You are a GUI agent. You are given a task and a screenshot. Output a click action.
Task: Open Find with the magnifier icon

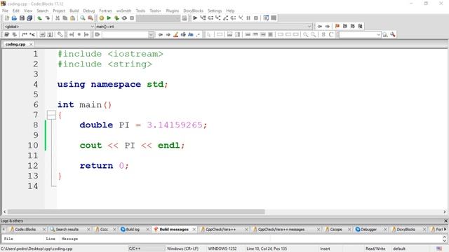(83, 18)
